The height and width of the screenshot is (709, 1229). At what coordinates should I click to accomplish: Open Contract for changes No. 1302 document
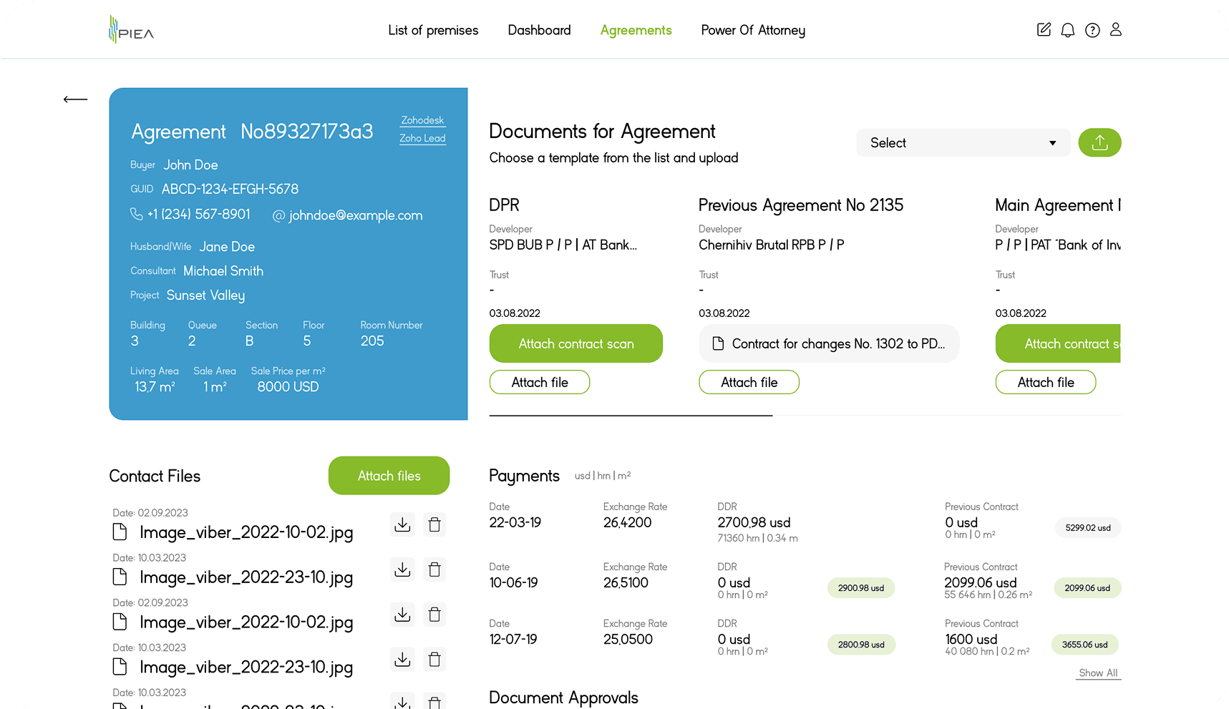[828, 344]
